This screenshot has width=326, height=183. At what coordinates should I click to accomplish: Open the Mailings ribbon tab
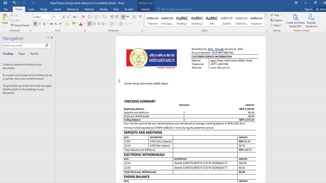[x=89, y=9]
